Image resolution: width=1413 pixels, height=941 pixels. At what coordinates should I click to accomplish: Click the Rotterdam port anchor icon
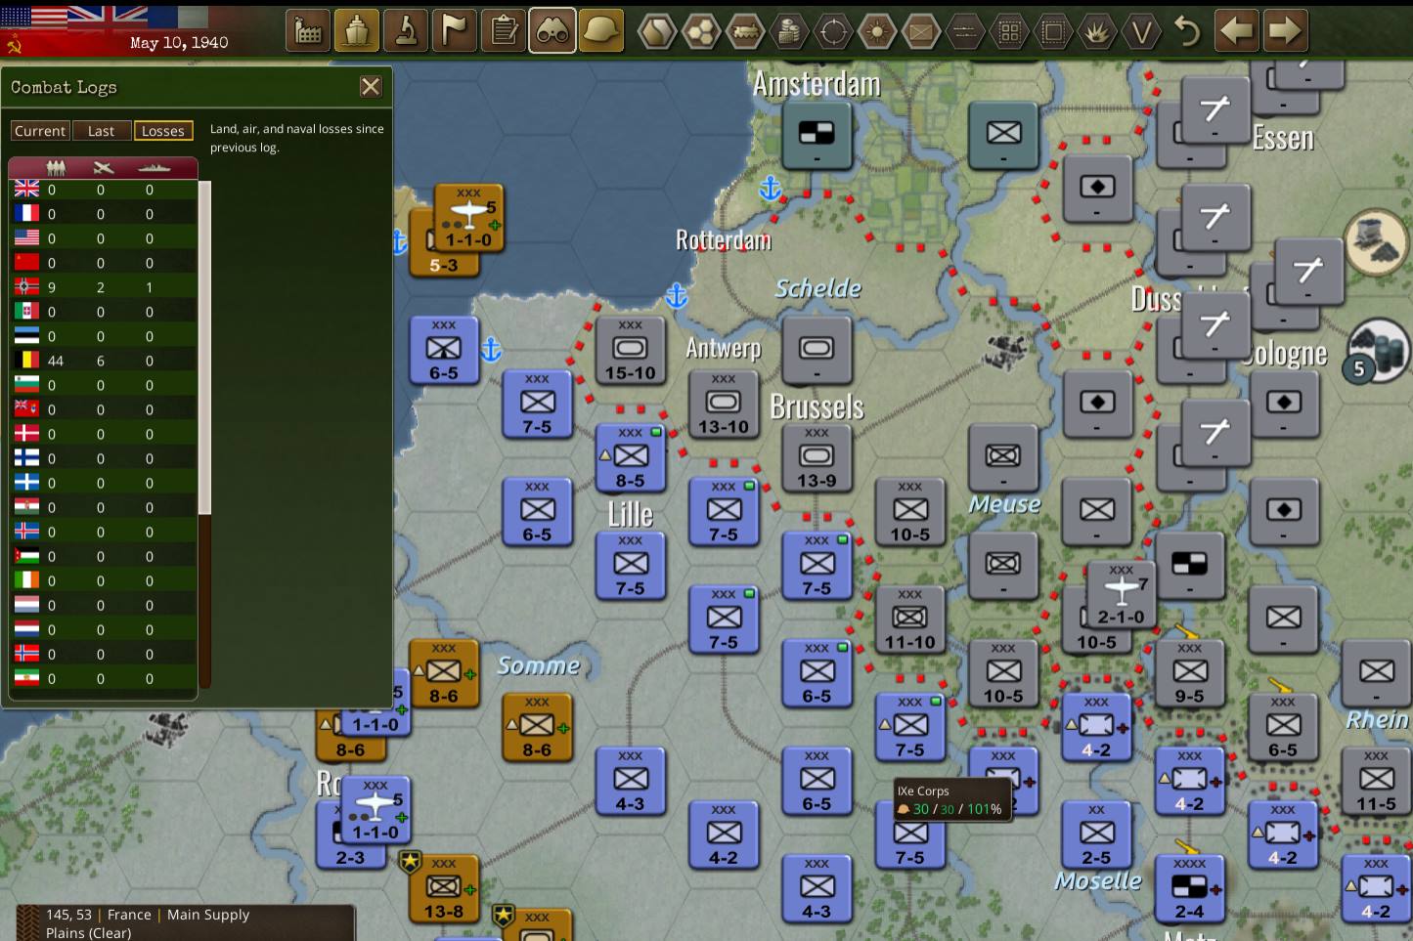pos(771,188)
